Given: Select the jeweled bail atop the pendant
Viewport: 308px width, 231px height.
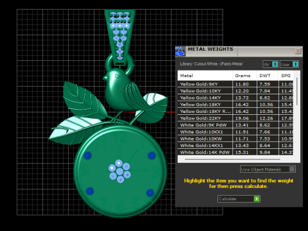Looking at the screenshot, I should [x=120, y=37].
